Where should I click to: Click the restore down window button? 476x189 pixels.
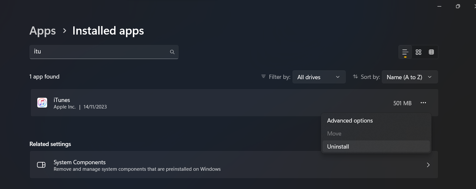(458, 6)
